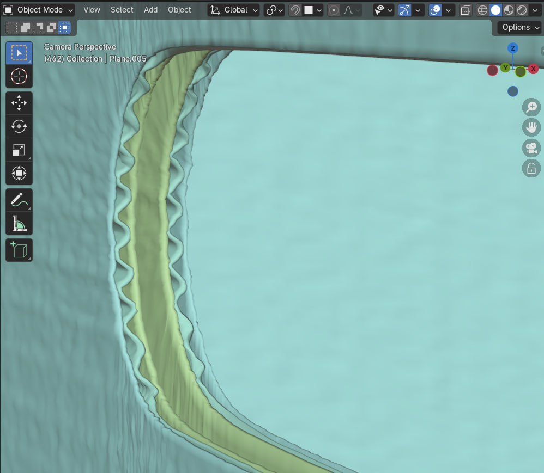Expand the Options dropdown
544x473 pixels.
click(x=520, y=27)
